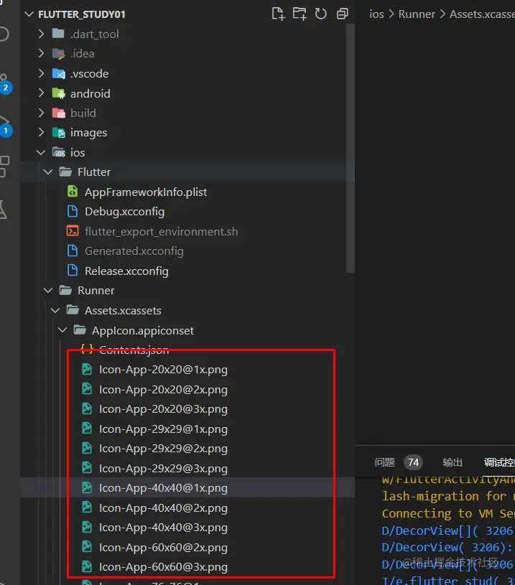The width and height of the screenshot is (515, 585).
Task: Click the explorer vertical scrollbar
Action: 350,148
